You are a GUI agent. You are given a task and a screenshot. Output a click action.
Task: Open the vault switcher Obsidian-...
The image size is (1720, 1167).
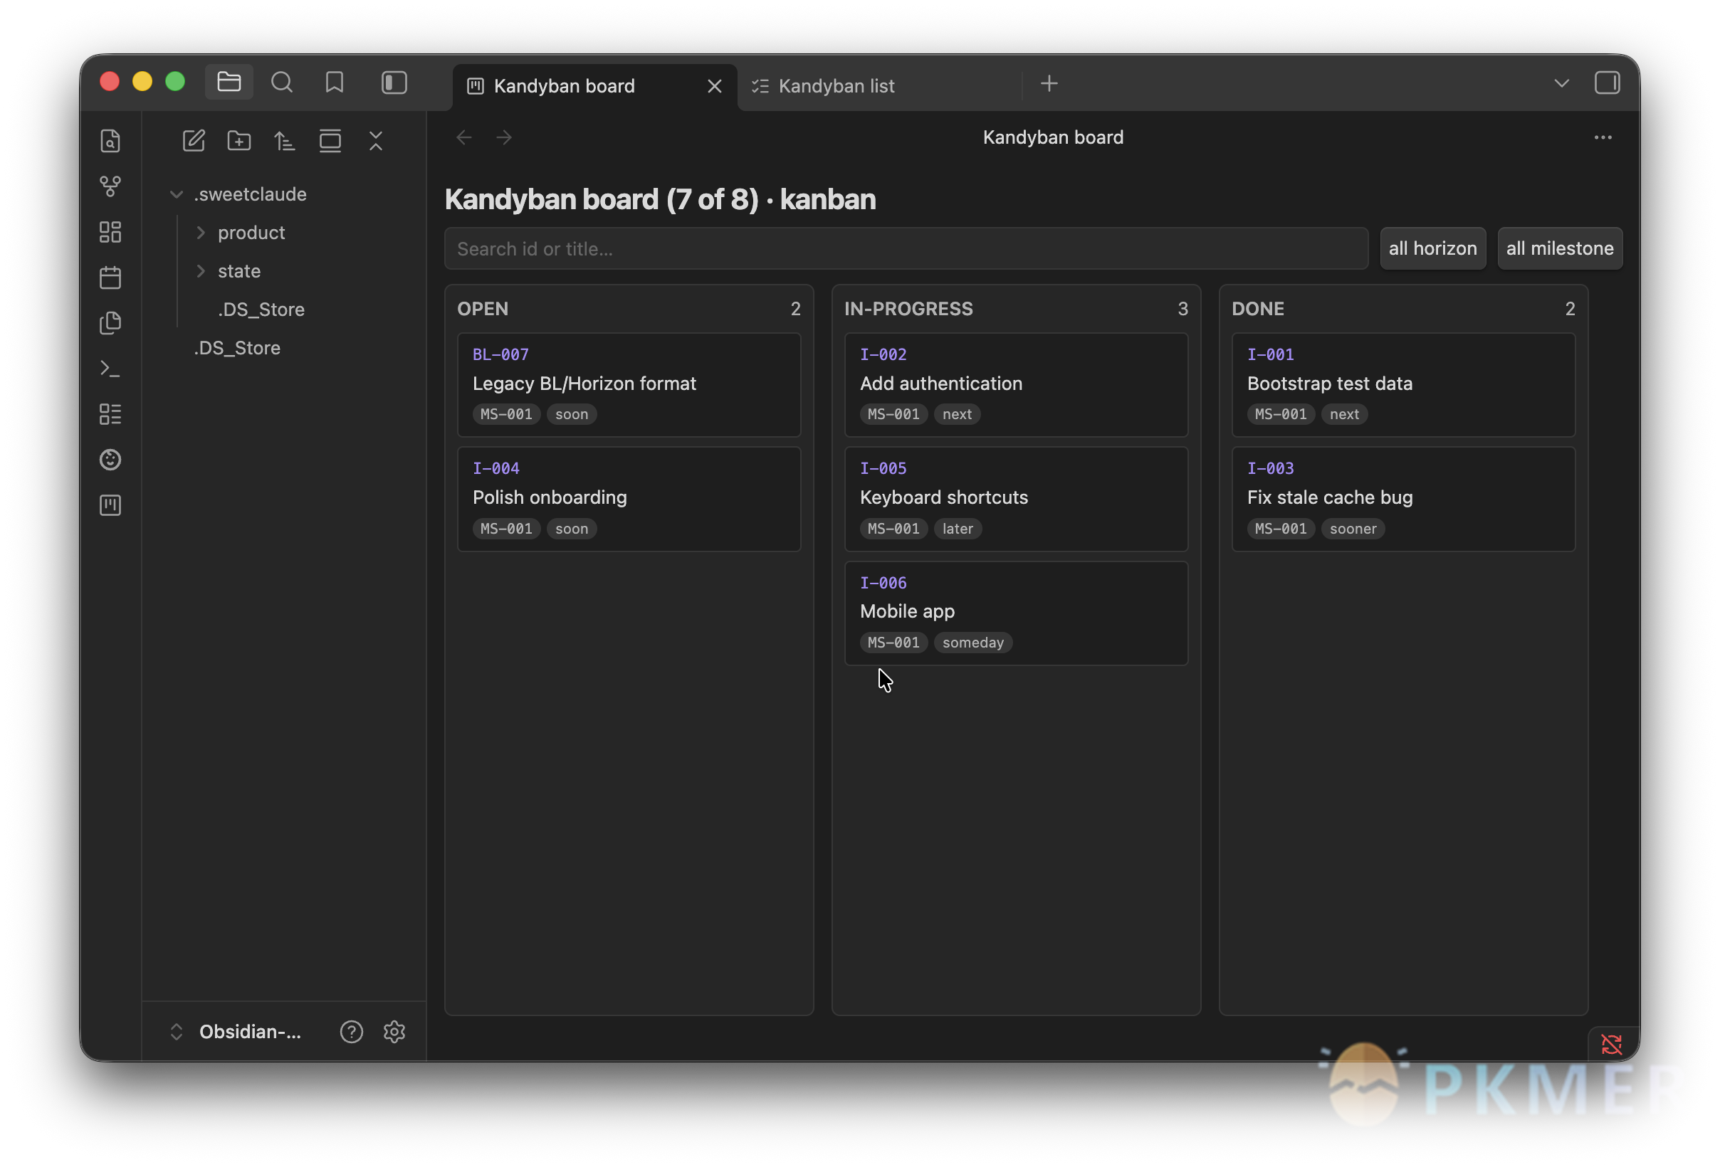(237, 1032)
